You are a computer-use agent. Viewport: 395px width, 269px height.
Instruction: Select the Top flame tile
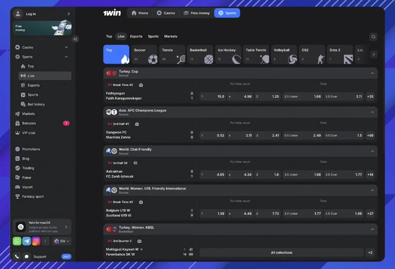tap(116, 54)
